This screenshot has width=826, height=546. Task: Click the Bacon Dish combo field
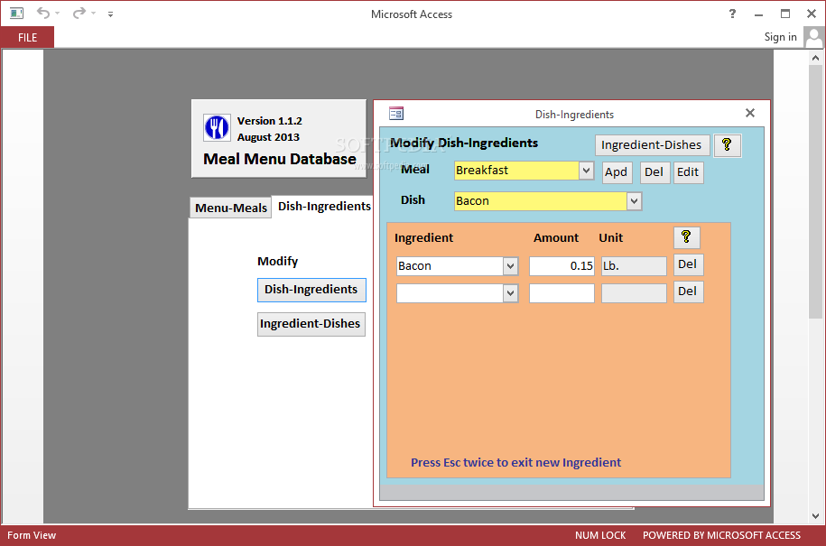pos(541,201)
